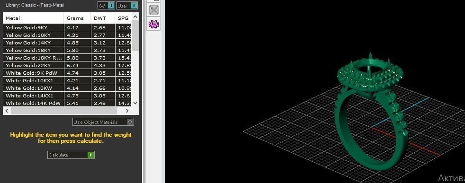Select the White Gold:14KX1 row
Viewport: 465px width, 183px height.
(67, 96)
